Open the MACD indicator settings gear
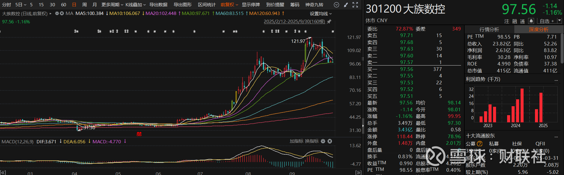 323,141
